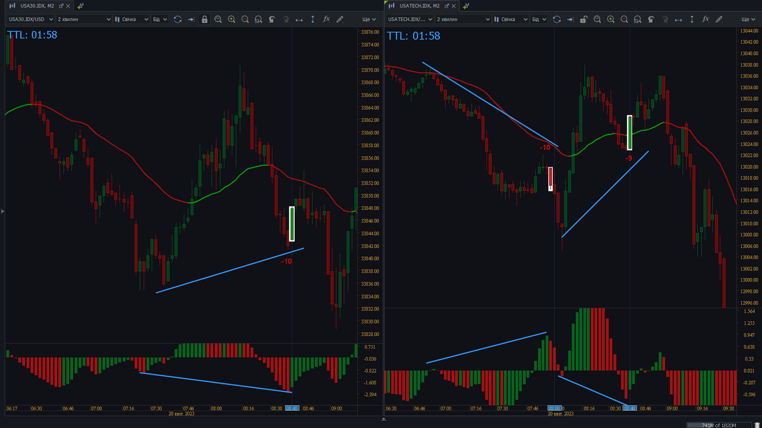Click the -2.394 indicator scale value
The height and width of the screenshot is (428, 762).
pyautogui.click(x=370, y=395)
